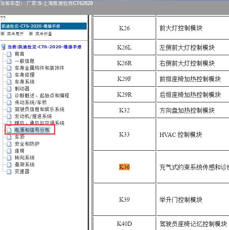Click the K26 code cell
This screenshot has width=229, height=230.
(x=124, y=28)
